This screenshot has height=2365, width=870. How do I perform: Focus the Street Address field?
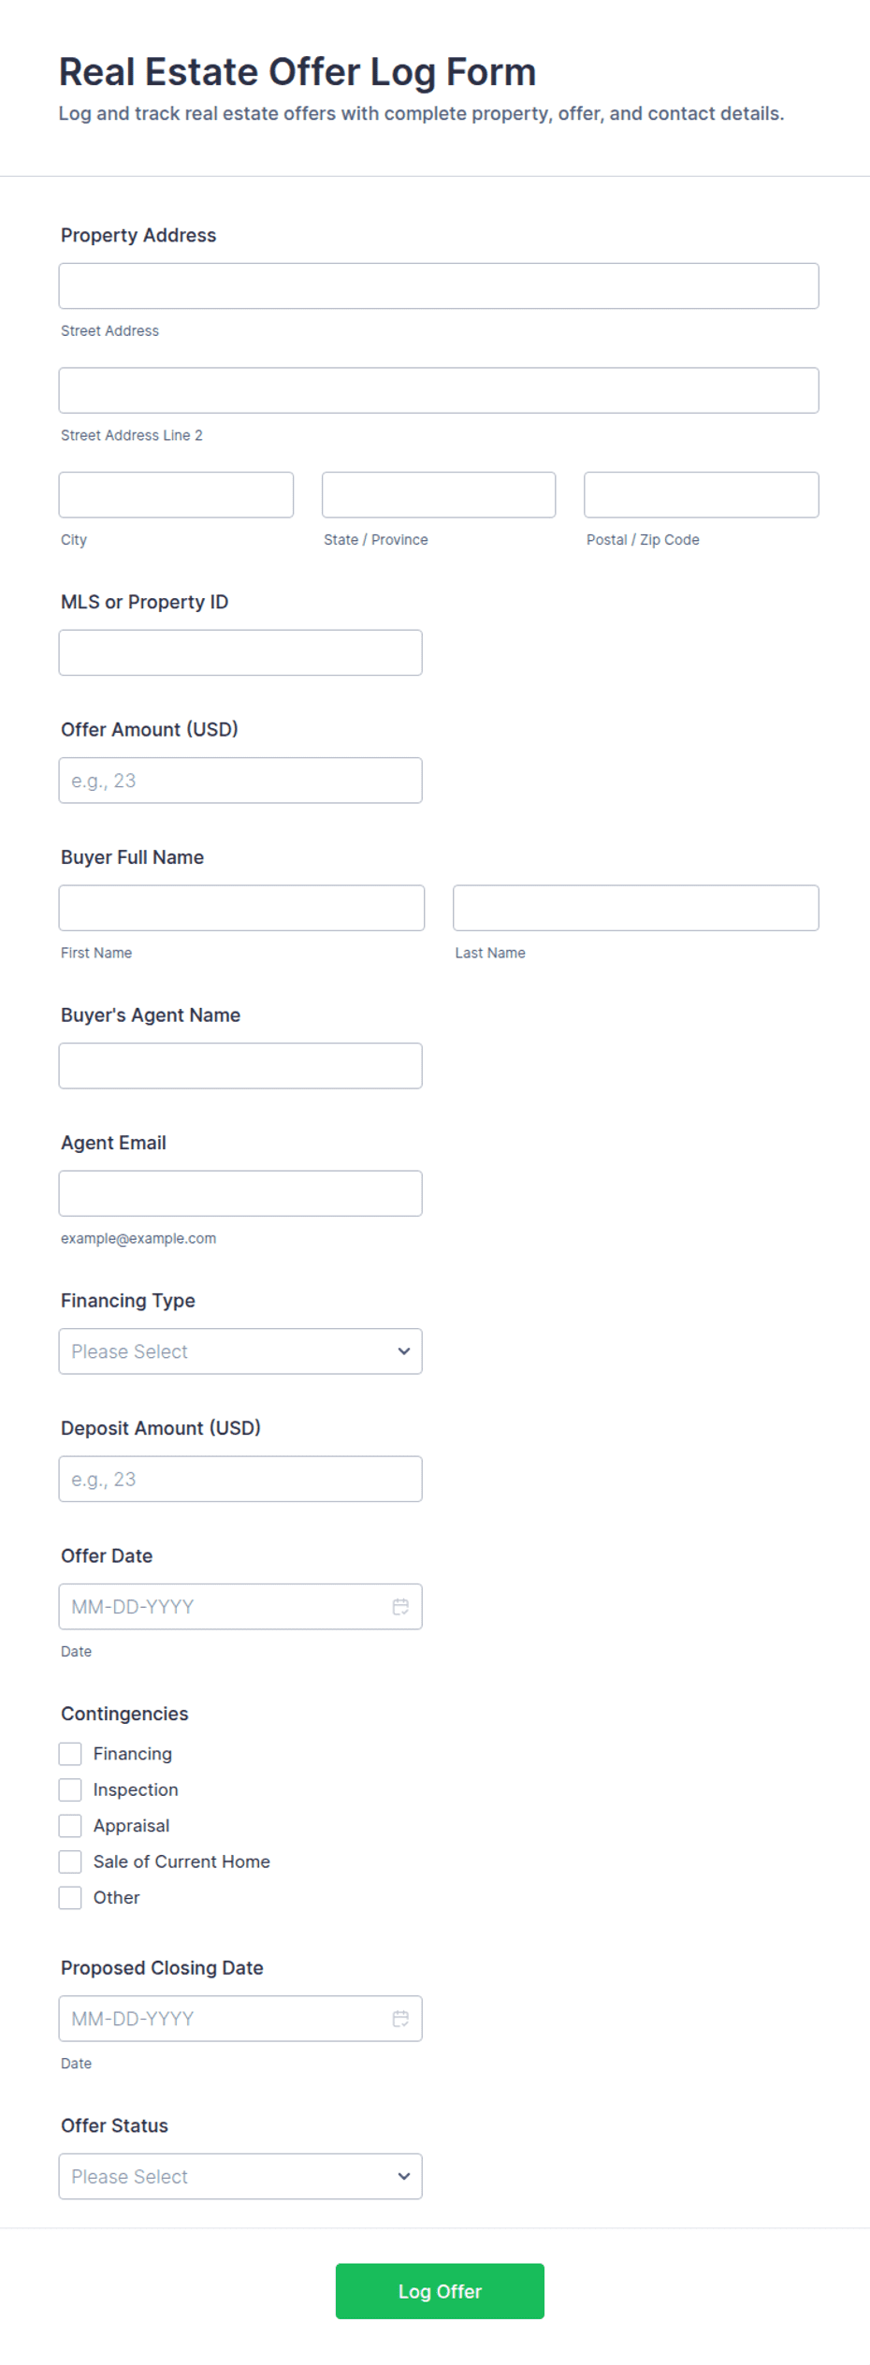439,285
